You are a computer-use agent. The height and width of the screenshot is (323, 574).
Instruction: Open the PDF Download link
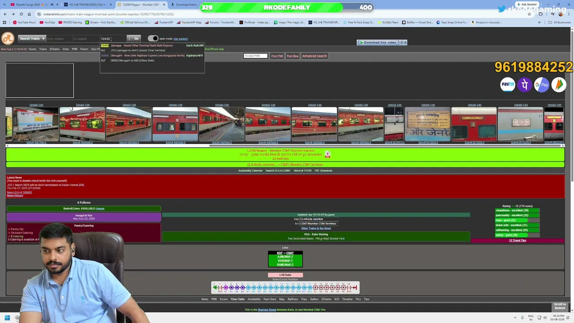pos(323,170)
